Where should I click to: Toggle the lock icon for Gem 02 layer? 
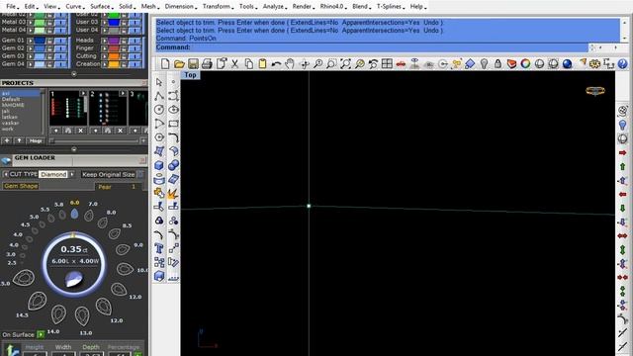[x=50, y=48]
